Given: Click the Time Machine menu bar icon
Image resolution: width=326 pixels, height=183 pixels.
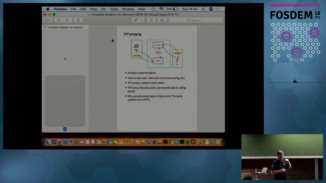Looking at the screenshot, I should (153, 9).
